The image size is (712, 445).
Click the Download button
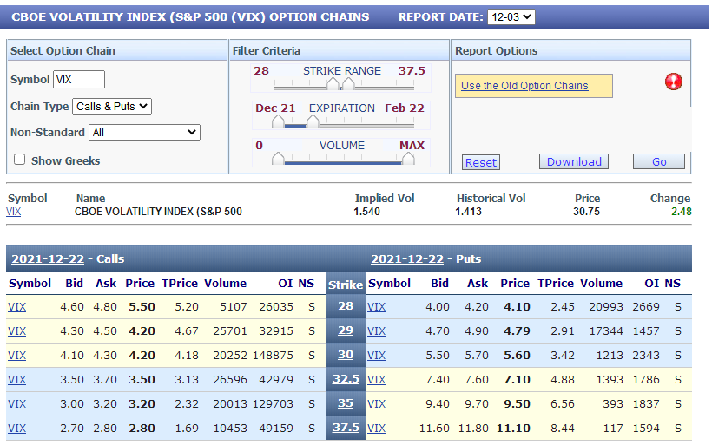click(574, 161)
